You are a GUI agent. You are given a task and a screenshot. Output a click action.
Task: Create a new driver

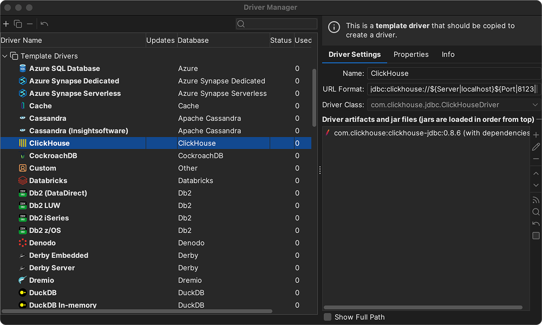pyautogui.click(x=5, y=24)
